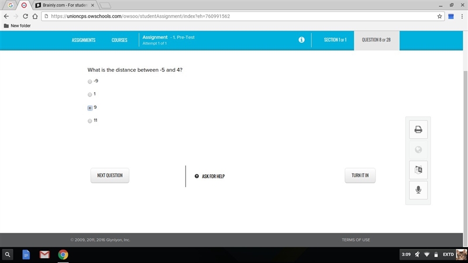Open a new browser tab

click(x=105, y=5)
